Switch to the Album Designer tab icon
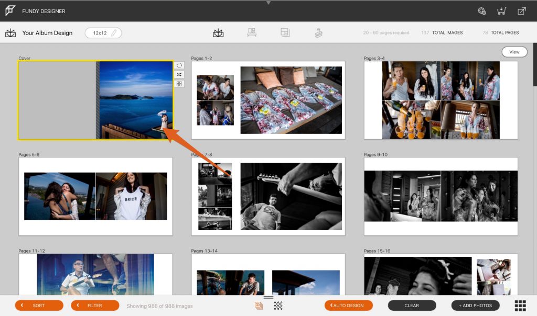537x316 pixels. [x=218, y=33]
